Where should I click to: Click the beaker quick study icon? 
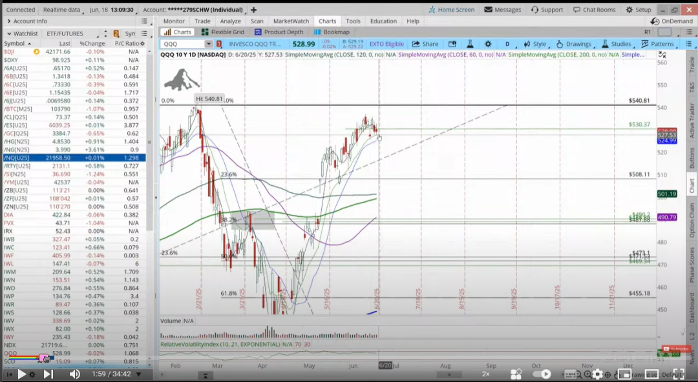click(470, 44)
